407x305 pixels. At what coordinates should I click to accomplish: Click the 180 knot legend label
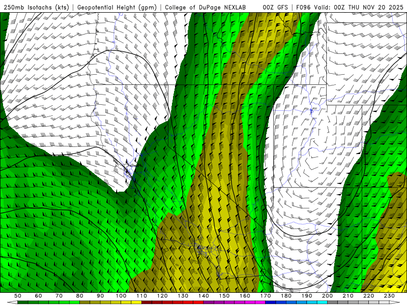(286, 296)
